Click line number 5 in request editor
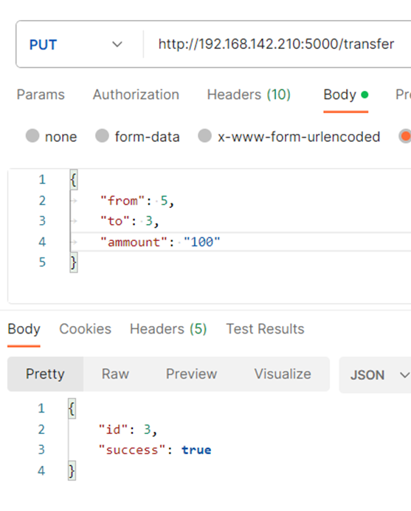411x511 pixels. (x=42, y=263)
